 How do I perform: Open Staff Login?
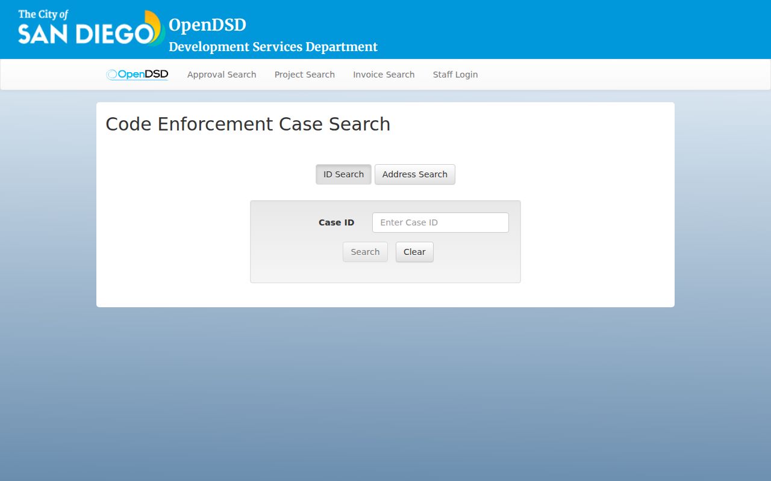(x=455, y=75)
